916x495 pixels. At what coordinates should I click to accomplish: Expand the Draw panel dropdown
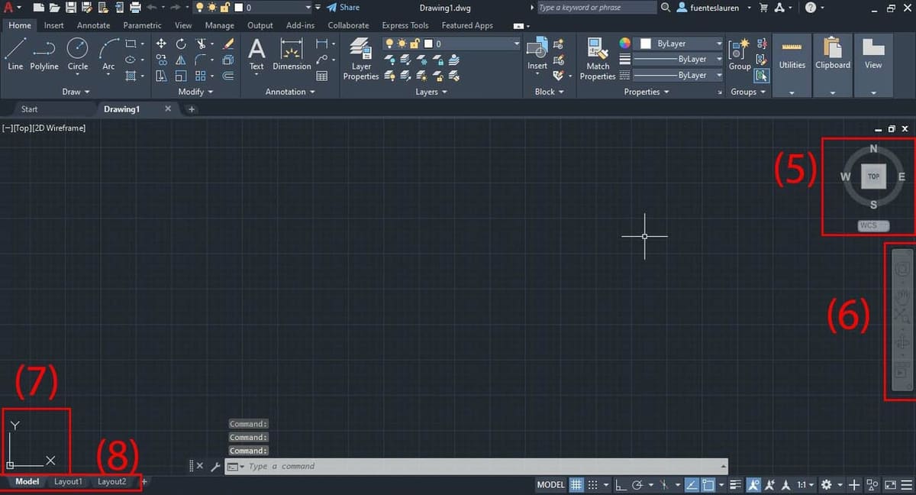pos(76,92)
